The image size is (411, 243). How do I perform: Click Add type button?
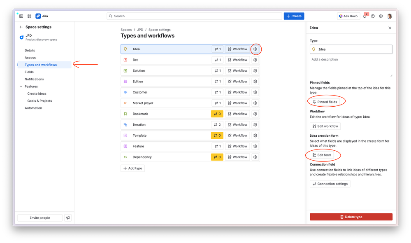point(132,168)
